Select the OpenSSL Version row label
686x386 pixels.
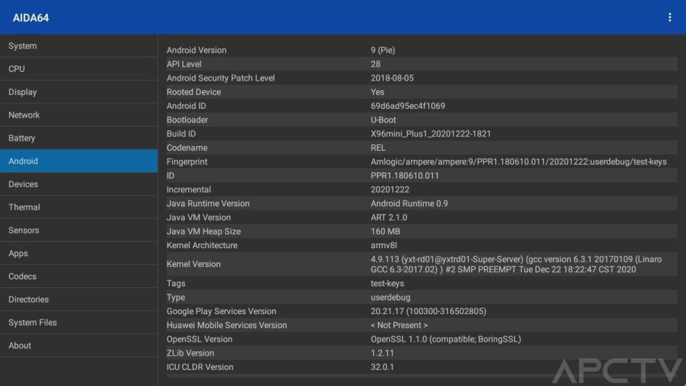coord(199,340)
